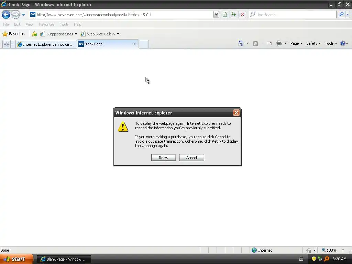The width and height of the screenshot is (352, 264).
Task: Stop loading with the red X icon
Action: coord(242,14)
